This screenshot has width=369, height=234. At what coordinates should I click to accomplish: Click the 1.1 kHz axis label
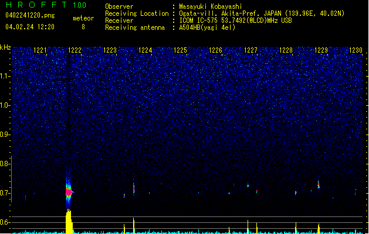click(5, 76)
